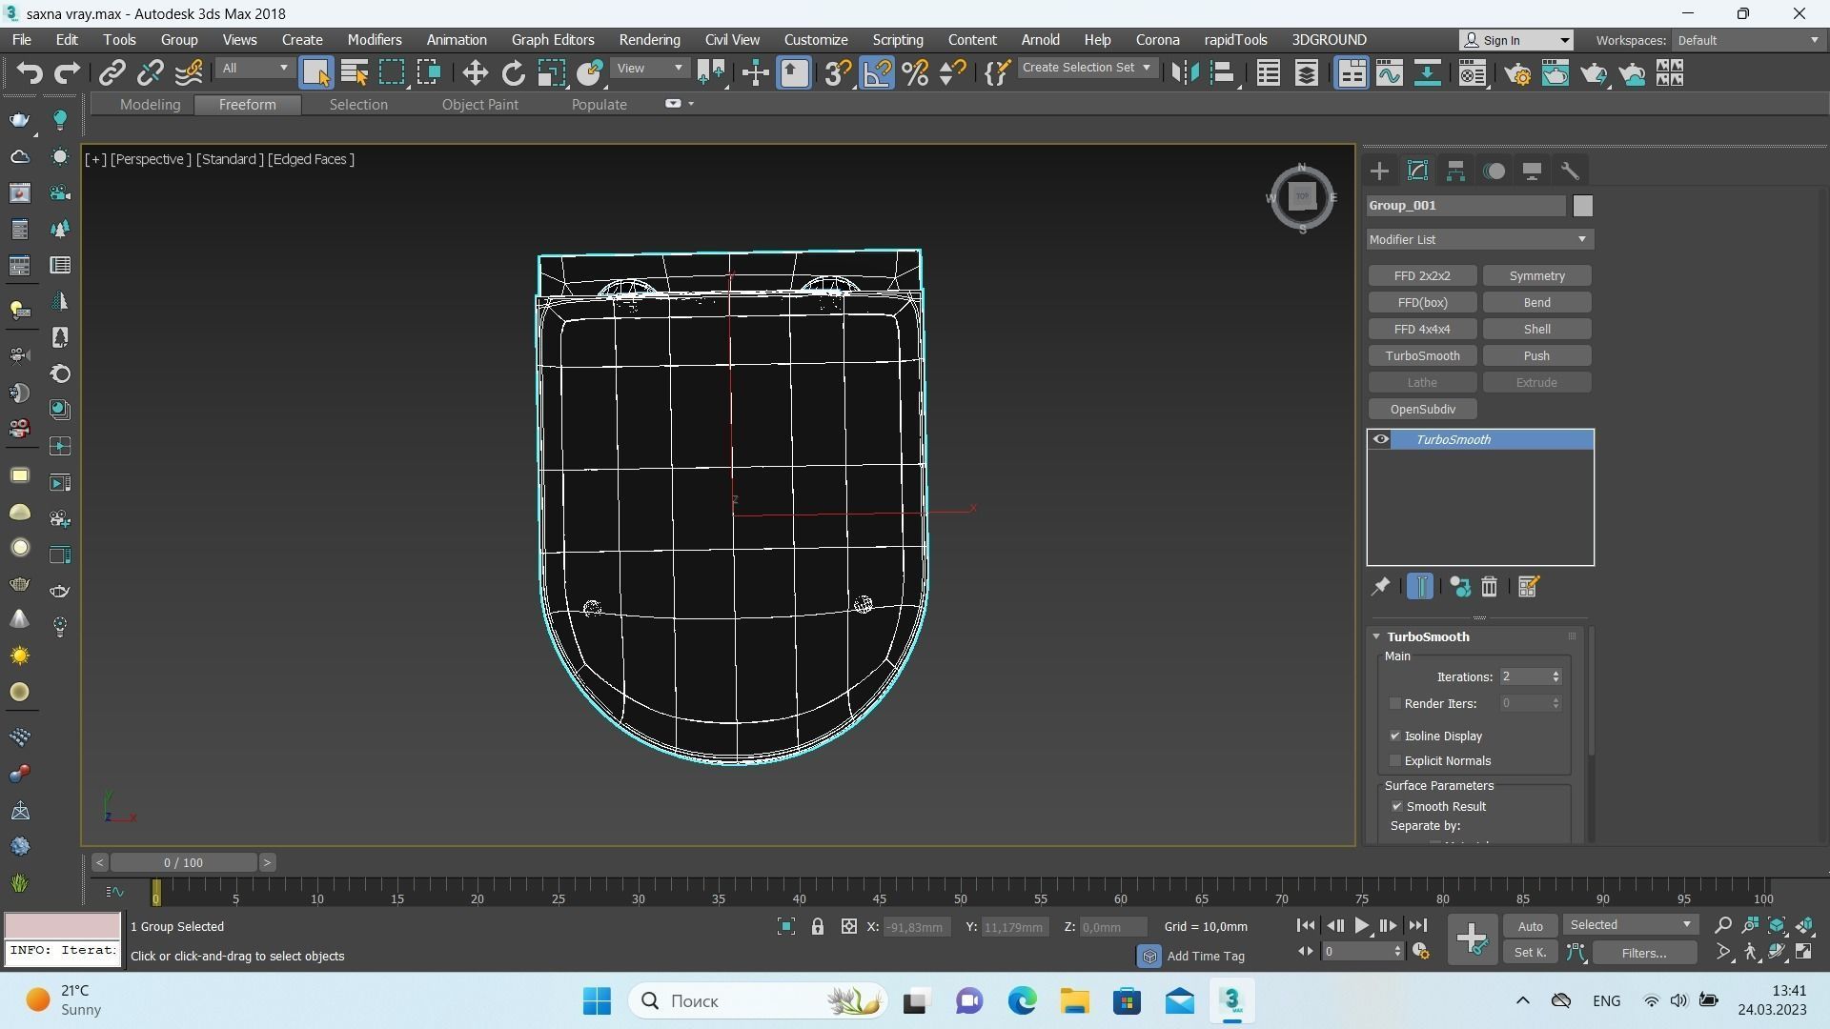Open the Create command panel
The width and height of the screenshot is (1830, 1029).
[1379, 171]
